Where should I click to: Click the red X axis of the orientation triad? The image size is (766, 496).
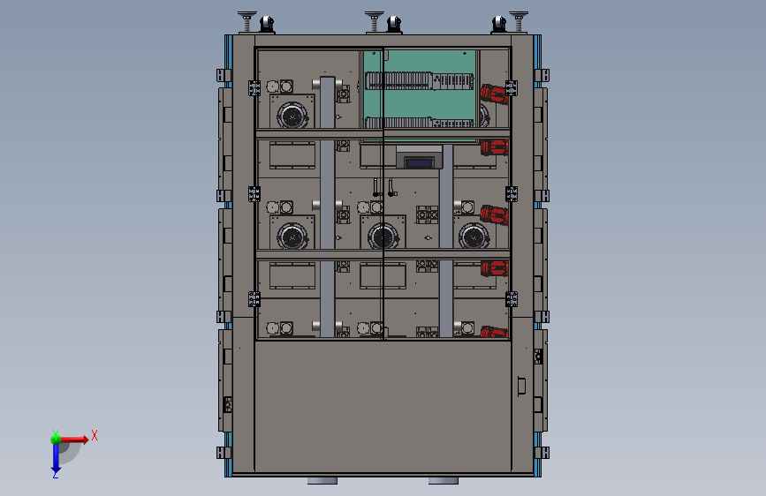pyautogui.click(x=74, y=440)
